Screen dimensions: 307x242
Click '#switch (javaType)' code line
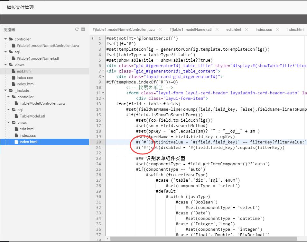[x=188, y=197]
